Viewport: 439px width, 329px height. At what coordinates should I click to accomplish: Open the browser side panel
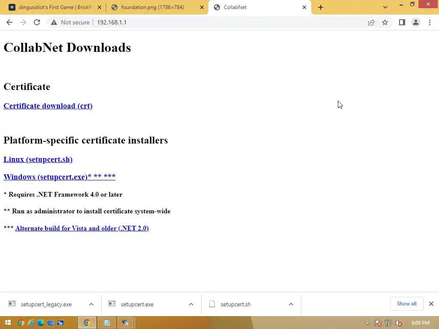[x=402, y=22]
